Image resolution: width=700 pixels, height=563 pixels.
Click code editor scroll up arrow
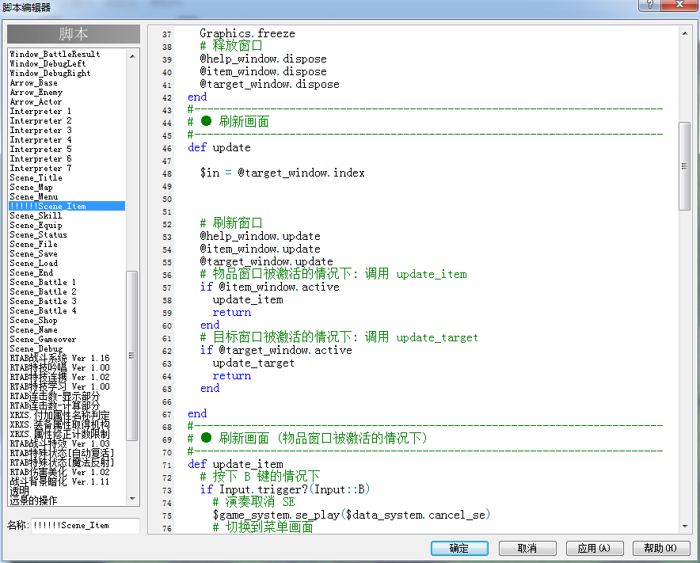tap(685, 33)
